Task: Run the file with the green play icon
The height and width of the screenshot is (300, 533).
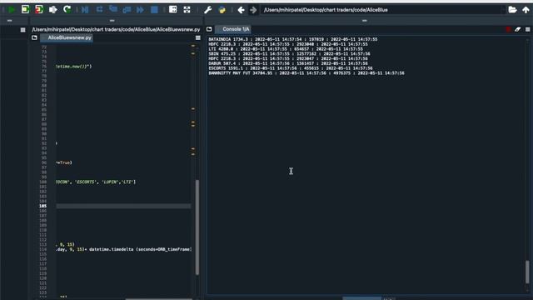Action: [x=12, y=9]
